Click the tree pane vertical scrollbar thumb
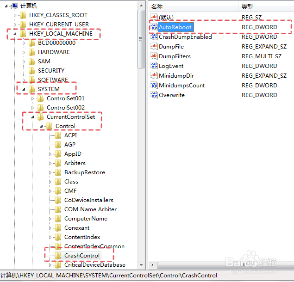This screenshot has width=294, height=282. coord(141,39)
